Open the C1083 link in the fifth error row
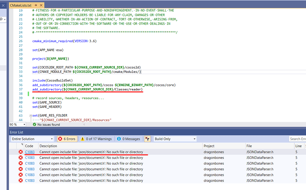This screenshot has height=190, width=306. (30, 175)
